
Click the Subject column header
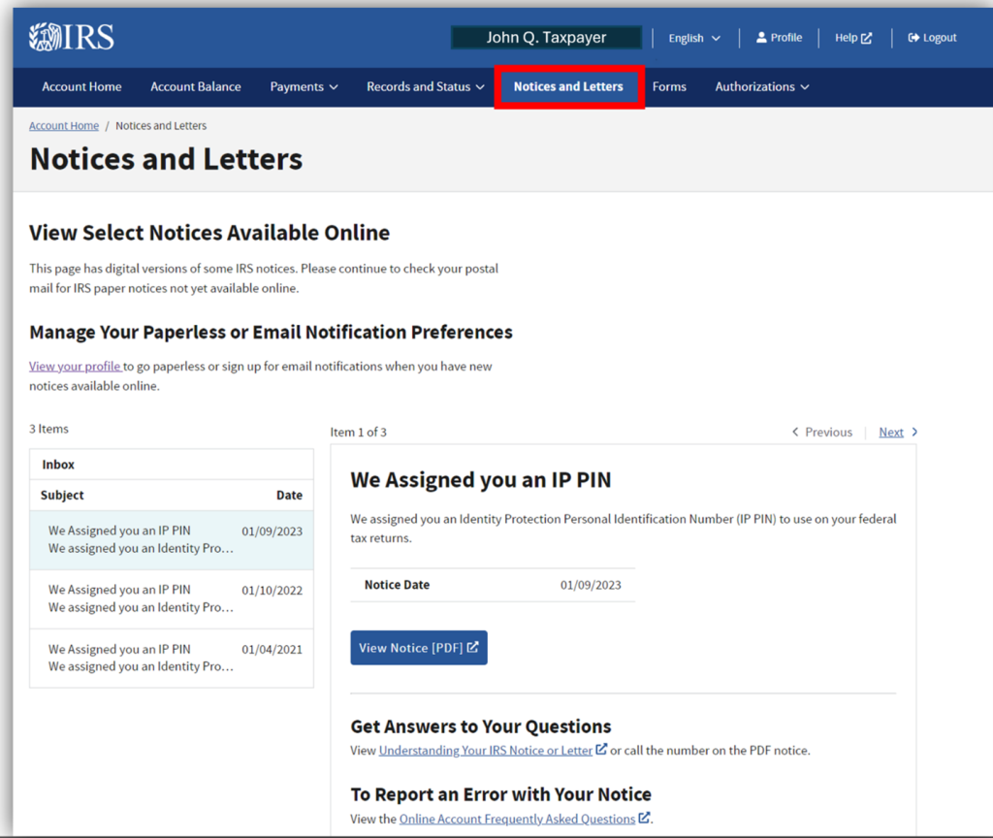(62, 495)
